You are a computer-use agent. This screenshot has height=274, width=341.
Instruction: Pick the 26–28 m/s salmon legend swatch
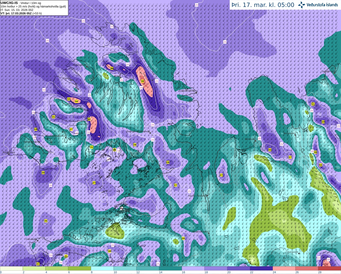click(x=307, y=268)
